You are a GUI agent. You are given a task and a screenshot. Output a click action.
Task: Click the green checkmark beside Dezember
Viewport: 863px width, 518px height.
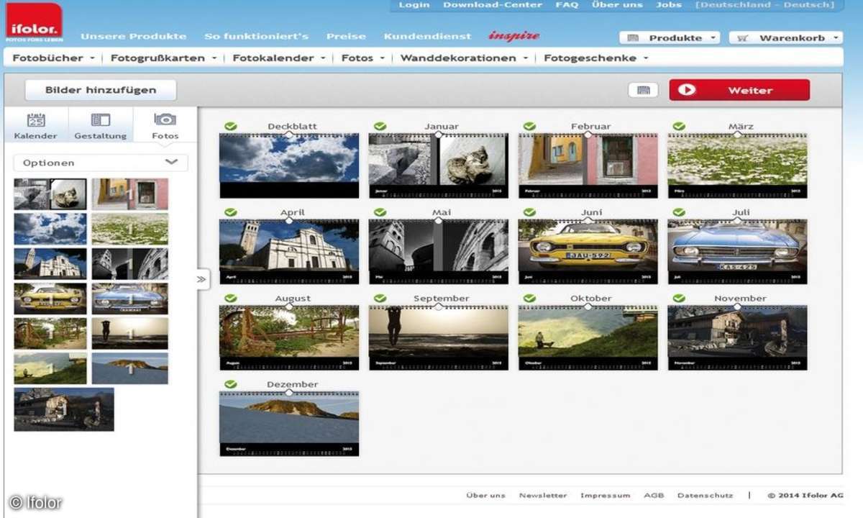[x=230, y=384]
